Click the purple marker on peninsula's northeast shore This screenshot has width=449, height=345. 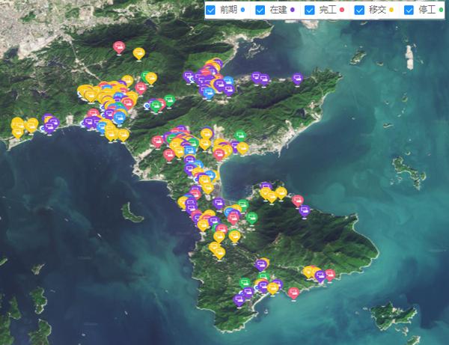point(305,210)
